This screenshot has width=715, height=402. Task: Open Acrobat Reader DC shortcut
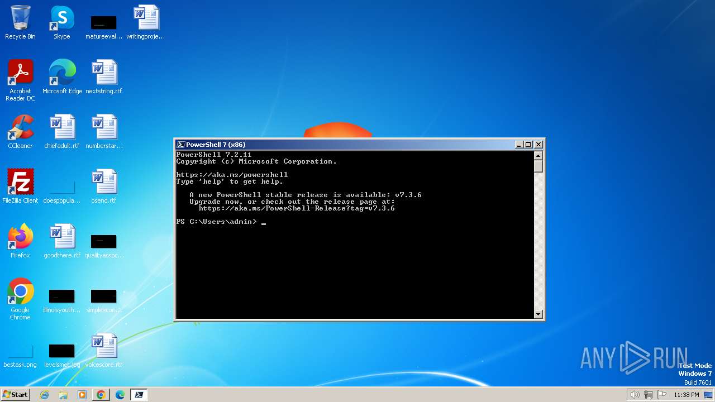(x=20, y=80)
